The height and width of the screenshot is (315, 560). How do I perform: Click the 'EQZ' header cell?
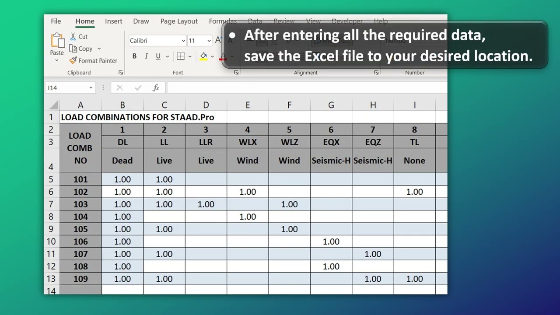pyautogui.click(x=373, y=142)
